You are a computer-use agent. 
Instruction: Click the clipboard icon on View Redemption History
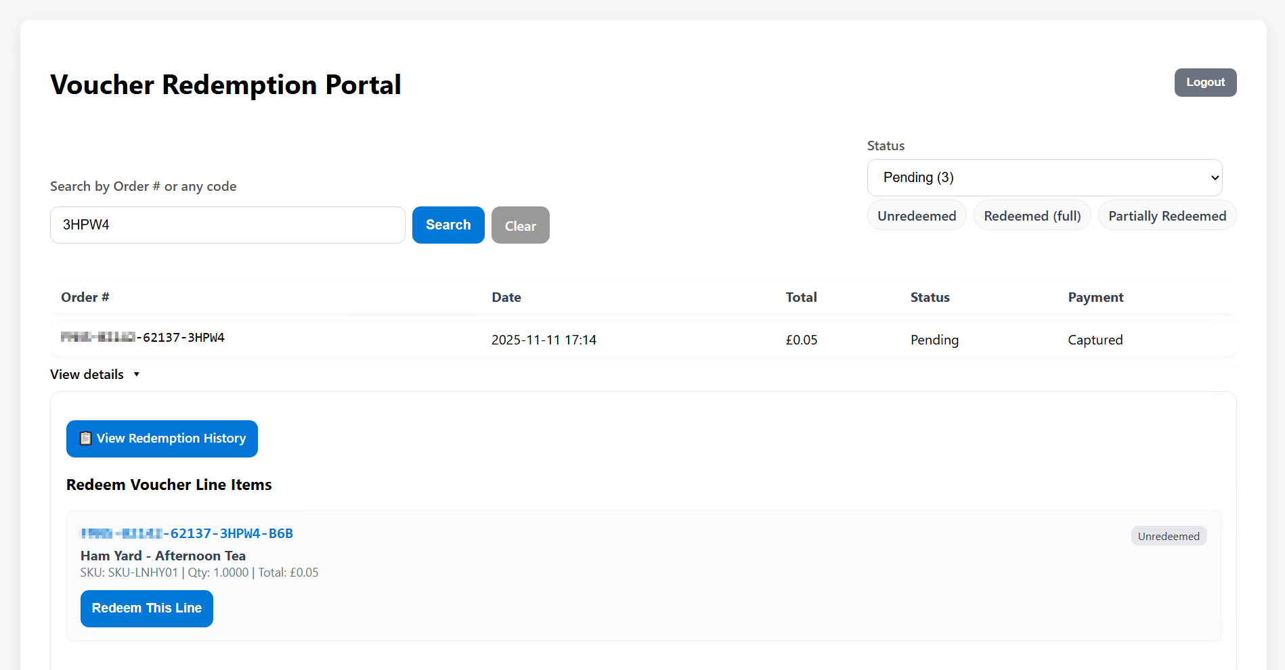pyautogui.click(x=85, y=439)
